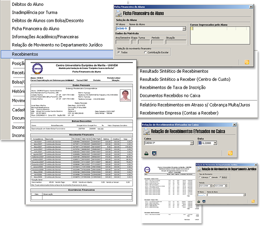Click the preview icon at the bottom of the Jurídico dialog
Image resolution: width=261 pixels, height=232 pixels.
click(204, 201)
